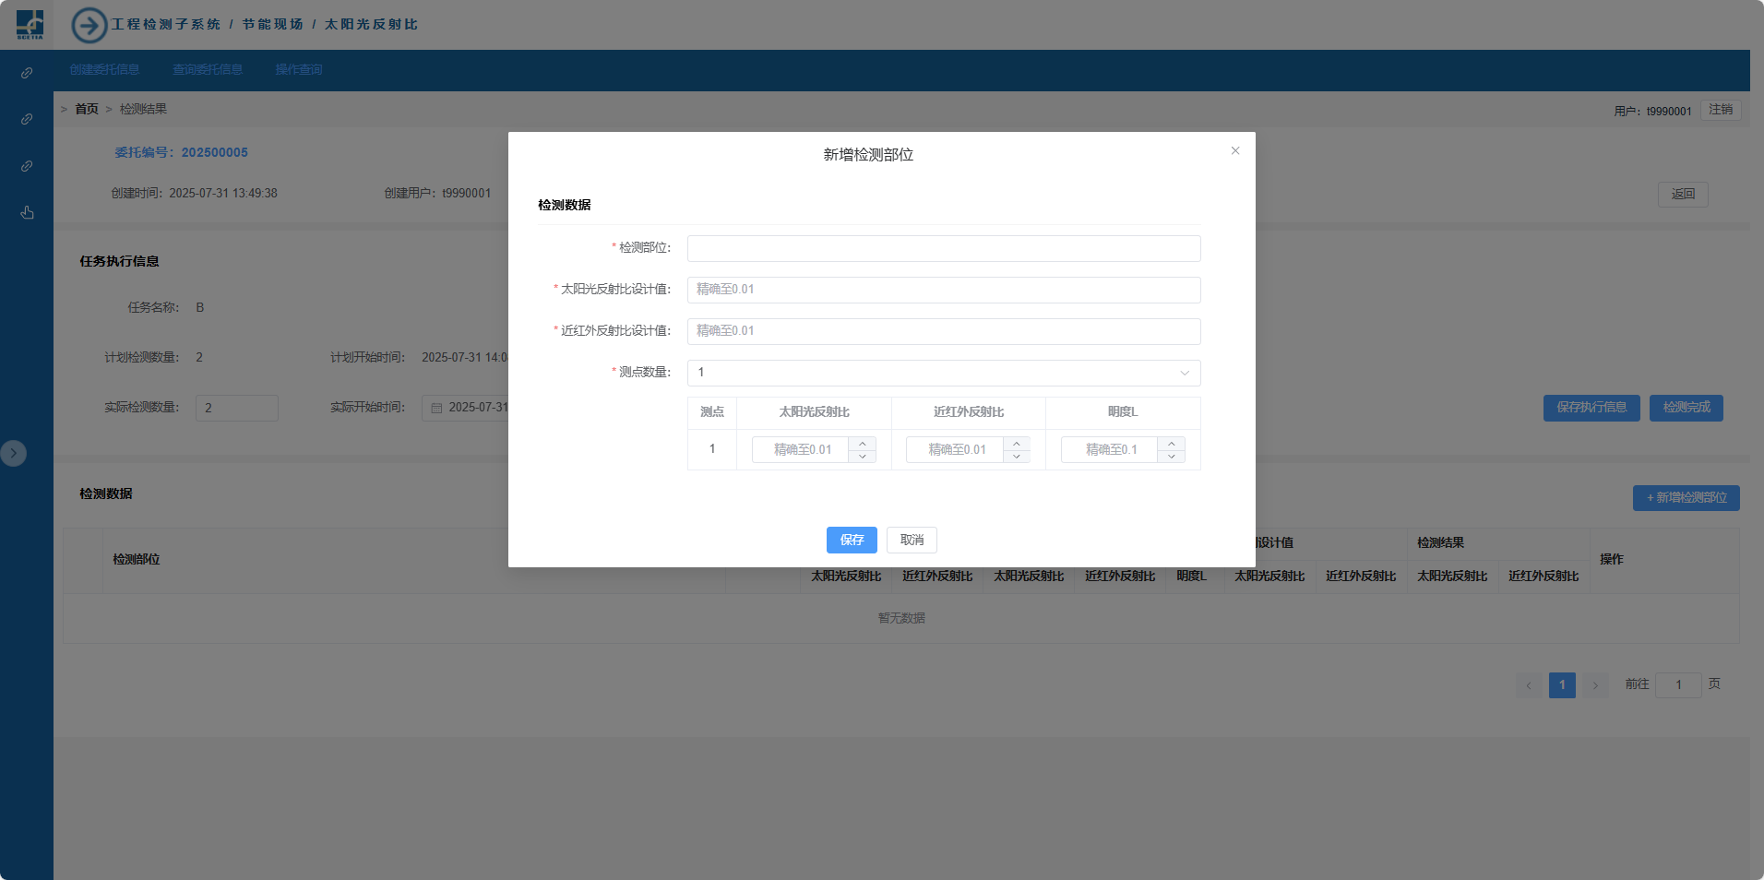Open the 操作查询 menu

(299, 70)
